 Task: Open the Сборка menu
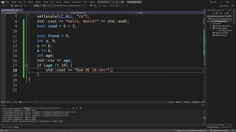coord(38,2)
